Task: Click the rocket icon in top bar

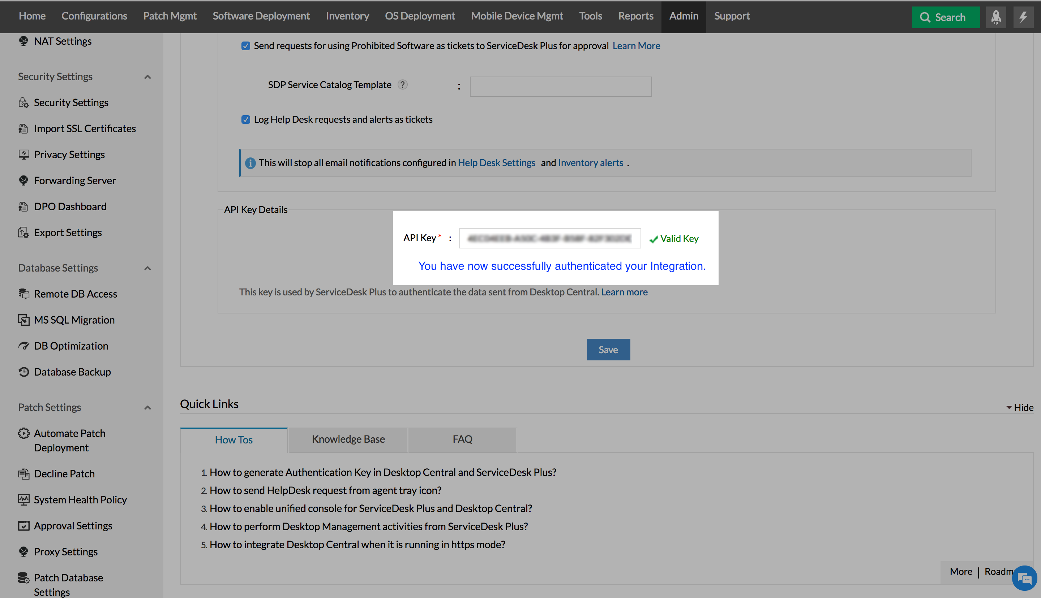Action: [995, 17]
